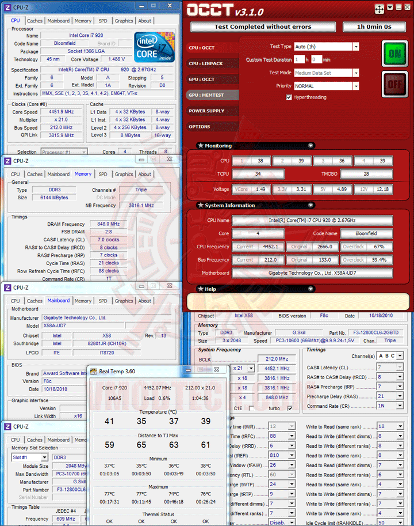The width and height of the screenshot is (414, 526).
Task: Open the Caches tab in the bottom CPU-Z window
Action: [x=35, y=440]
